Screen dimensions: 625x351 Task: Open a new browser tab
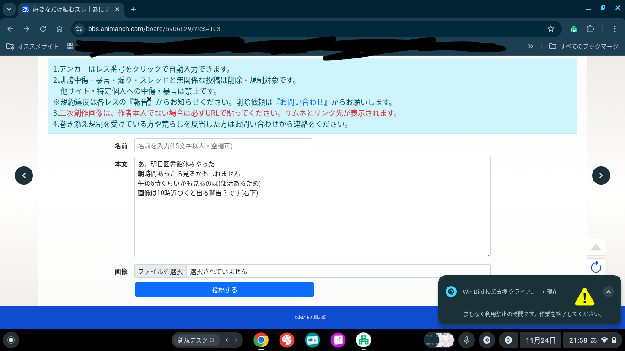(134, 9)
